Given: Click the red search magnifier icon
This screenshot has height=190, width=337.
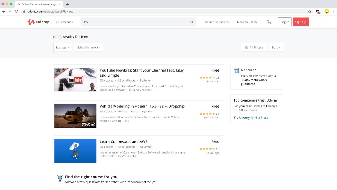Looking at the screenshot, I should coord(192,22).
